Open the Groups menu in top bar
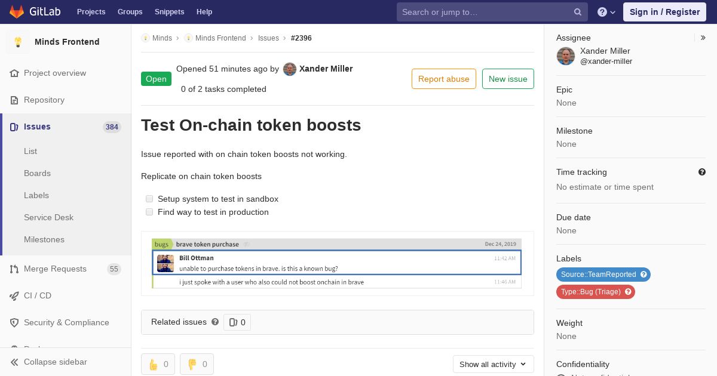717x376 pixels. click(x=130, y=12)
